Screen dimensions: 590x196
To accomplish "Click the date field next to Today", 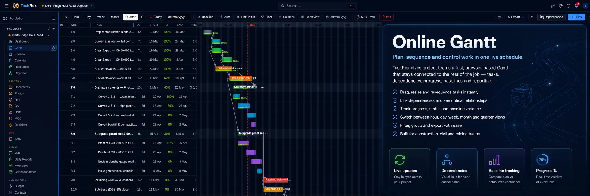I will 178,17.
